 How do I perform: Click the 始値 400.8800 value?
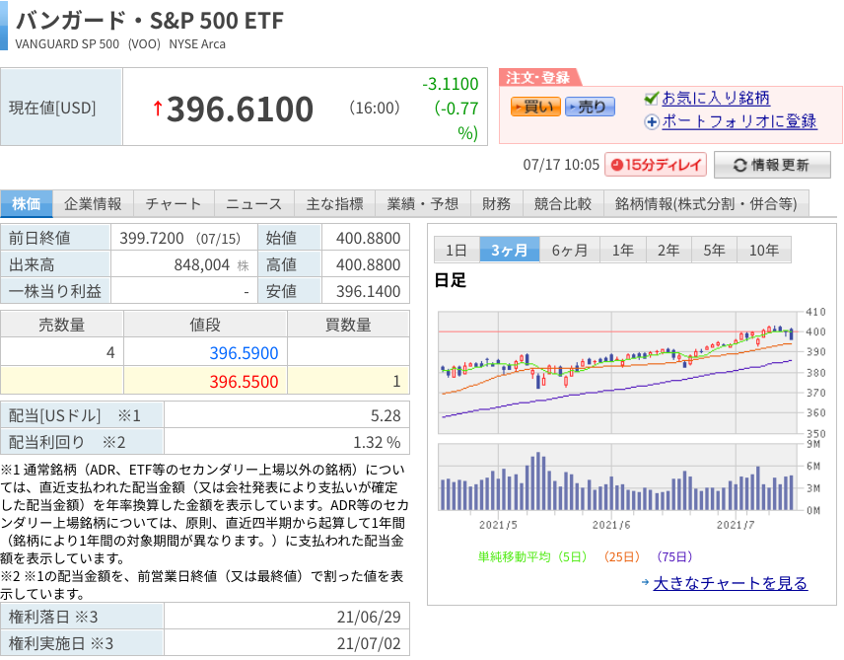(368, 238)
